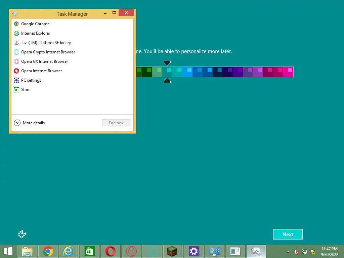Open the Windows Start button
The width and height of the screenshot is (344, 258).
tap(8, 251)
